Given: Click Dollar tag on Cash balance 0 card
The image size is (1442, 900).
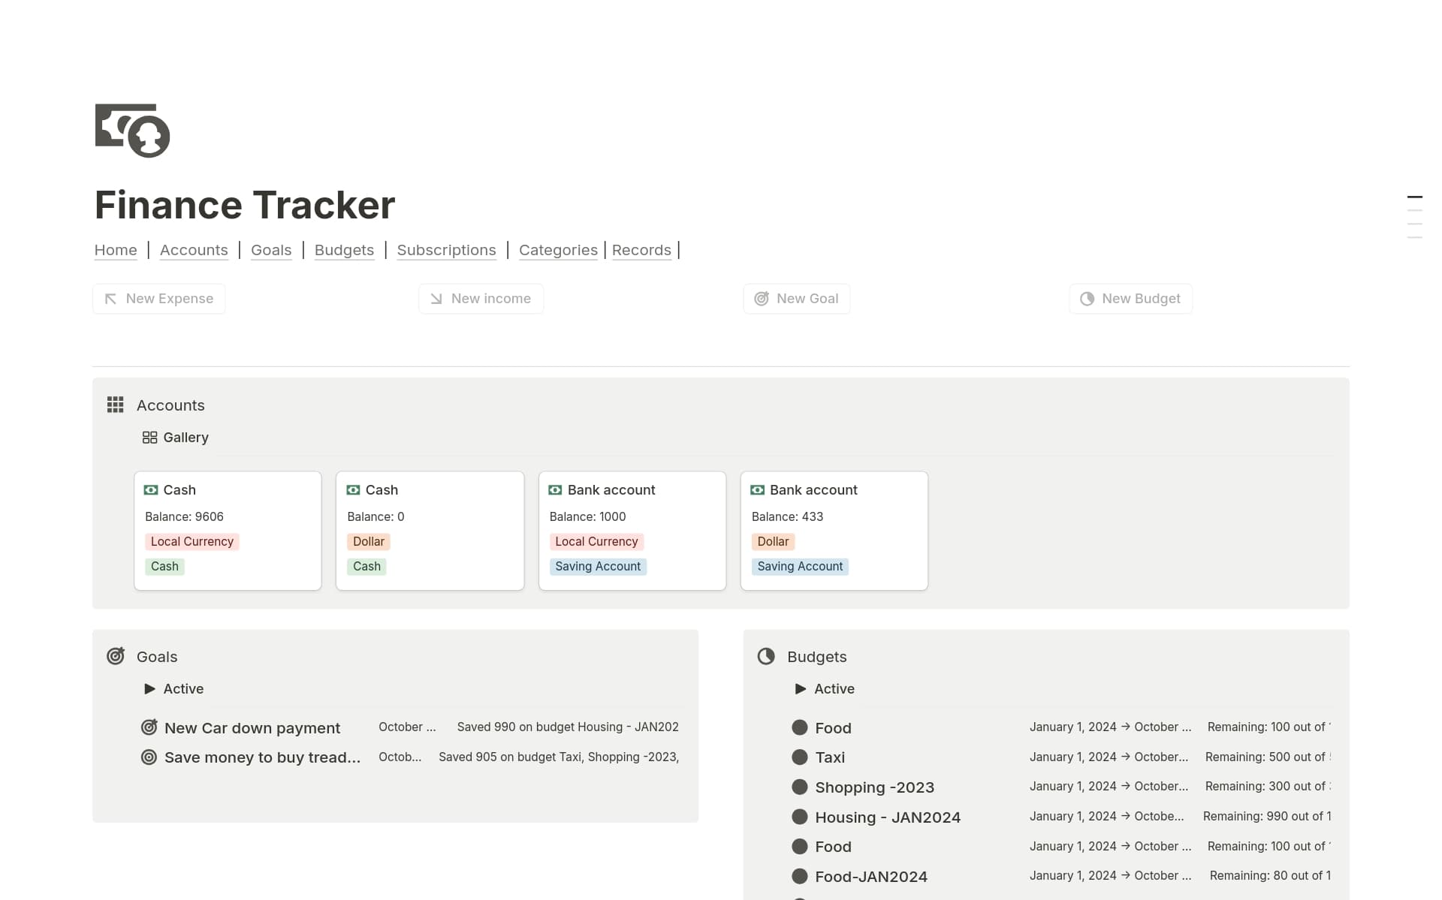Looking at the screenshot, I should tap(369, 542).
